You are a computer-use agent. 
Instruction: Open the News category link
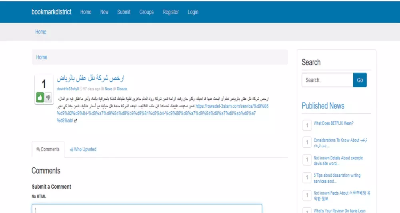coord(108,89)
